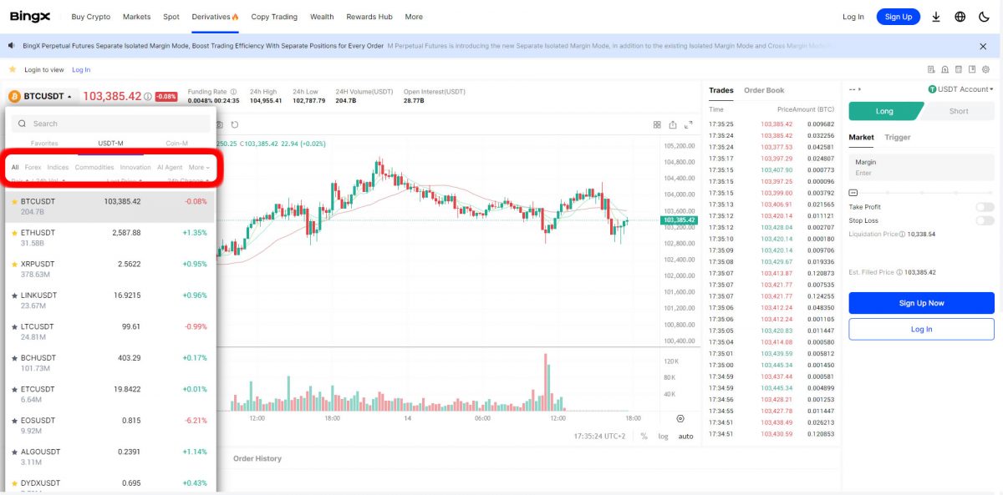The image size is (1003, 495).
Task: Click the Log In link beside Login to view
Action: coord(81,69)
